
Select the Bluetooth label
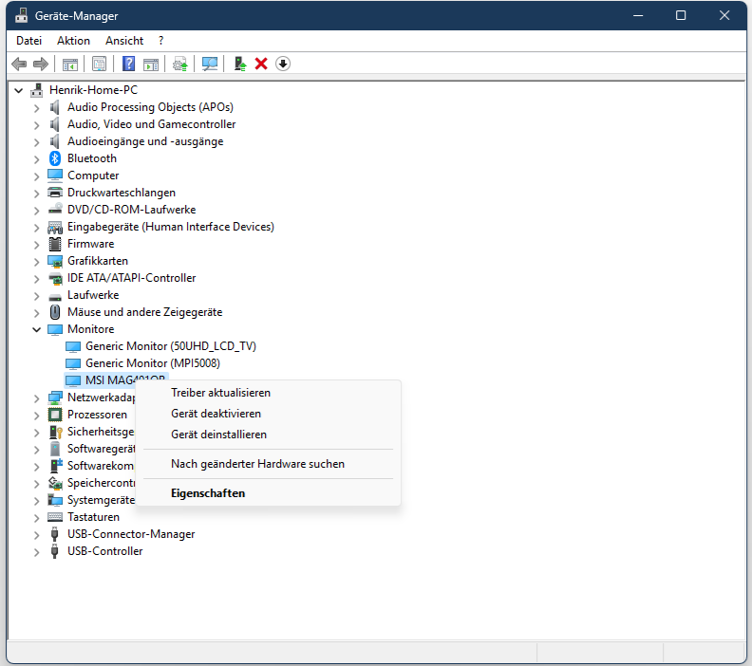click(x=91, y=158)
